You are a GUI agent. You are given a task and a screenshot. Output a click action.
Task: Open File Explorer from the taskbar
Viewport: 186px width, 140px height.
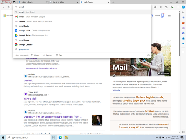coord(67,137)
